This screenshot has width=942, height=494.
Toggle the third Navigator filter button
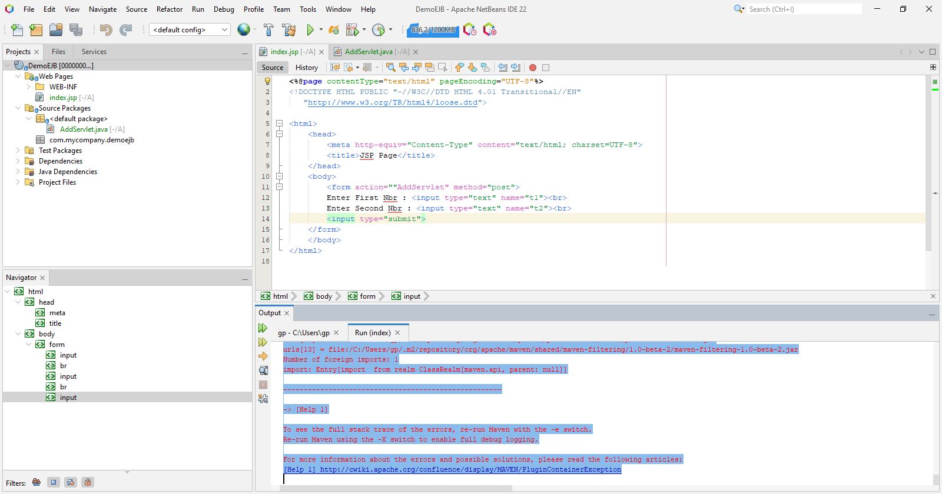tap(71, 482)
